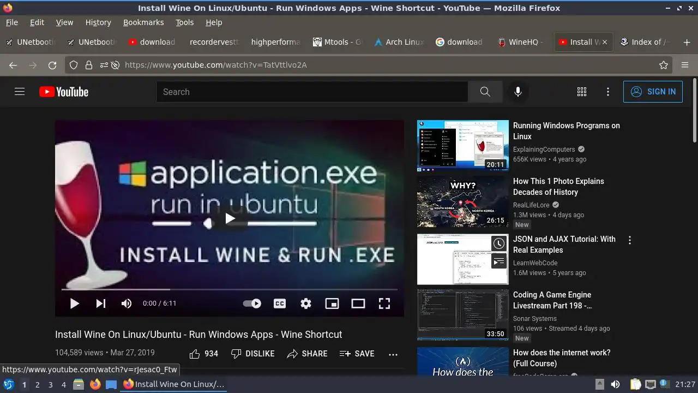Skip to the next video
The width and height of the screenshot is (698, 393).
101,303
